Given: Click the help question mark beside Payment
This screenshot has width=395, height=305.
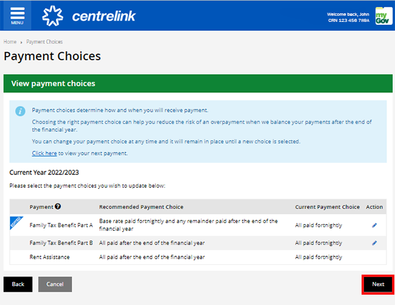Looking at the screenshot, I should [x=58, y=207].
